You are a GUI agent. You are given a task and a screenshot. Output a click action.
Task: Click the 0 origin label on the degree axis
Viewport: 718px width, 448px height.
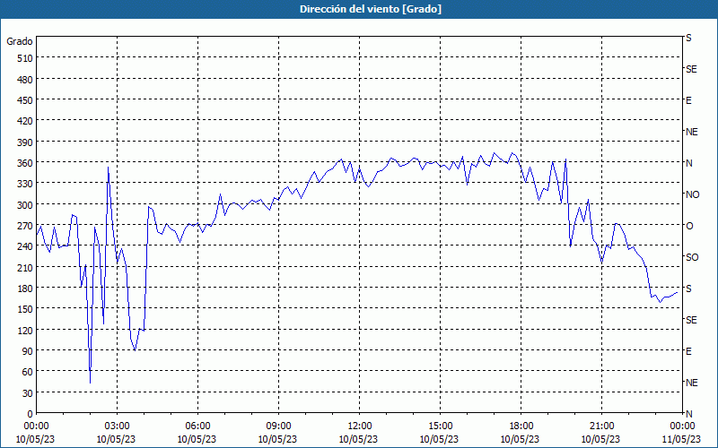pyautogui.click(x=30, y=414)
